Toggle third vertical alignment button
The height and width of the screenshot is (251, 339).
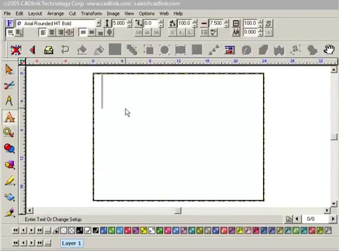click(x=100, y=32)
